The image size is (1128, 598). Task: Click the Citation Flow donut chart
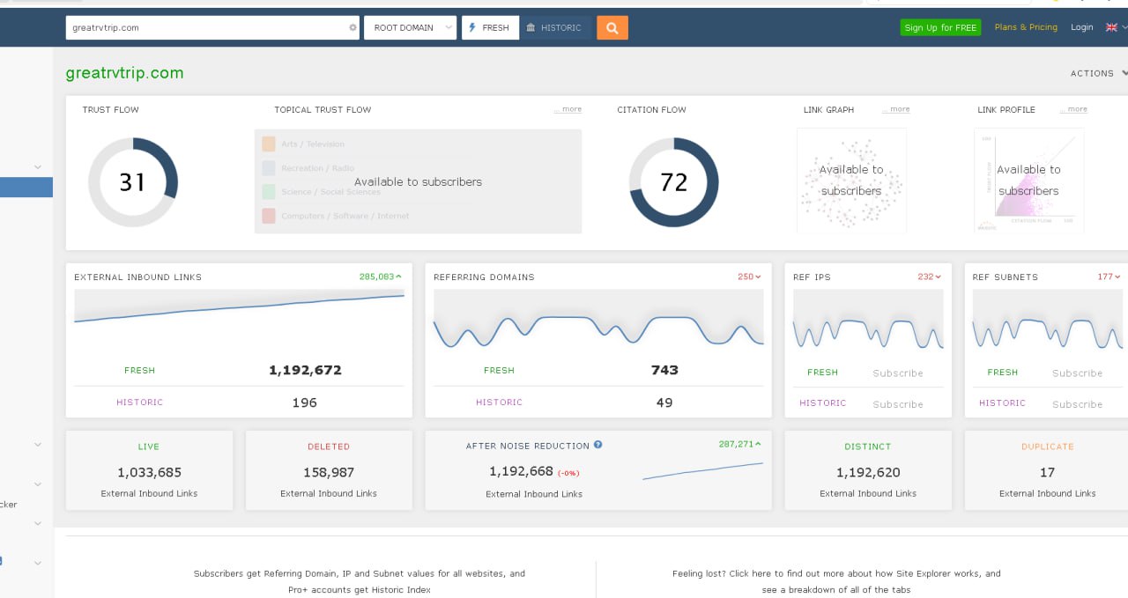click(673, 182)
